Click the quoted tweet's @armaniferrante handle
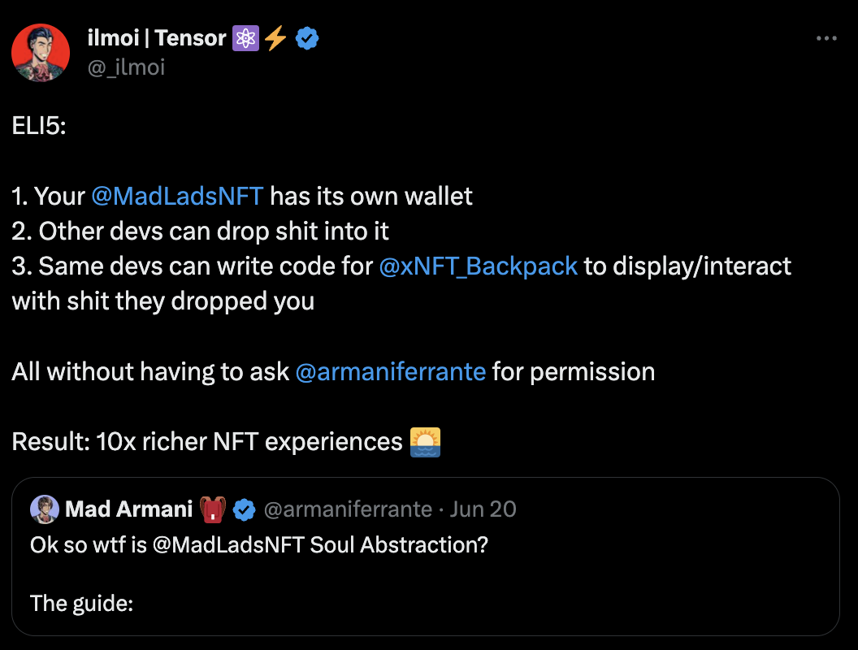 pyautogui.click(x=349, y=509)
